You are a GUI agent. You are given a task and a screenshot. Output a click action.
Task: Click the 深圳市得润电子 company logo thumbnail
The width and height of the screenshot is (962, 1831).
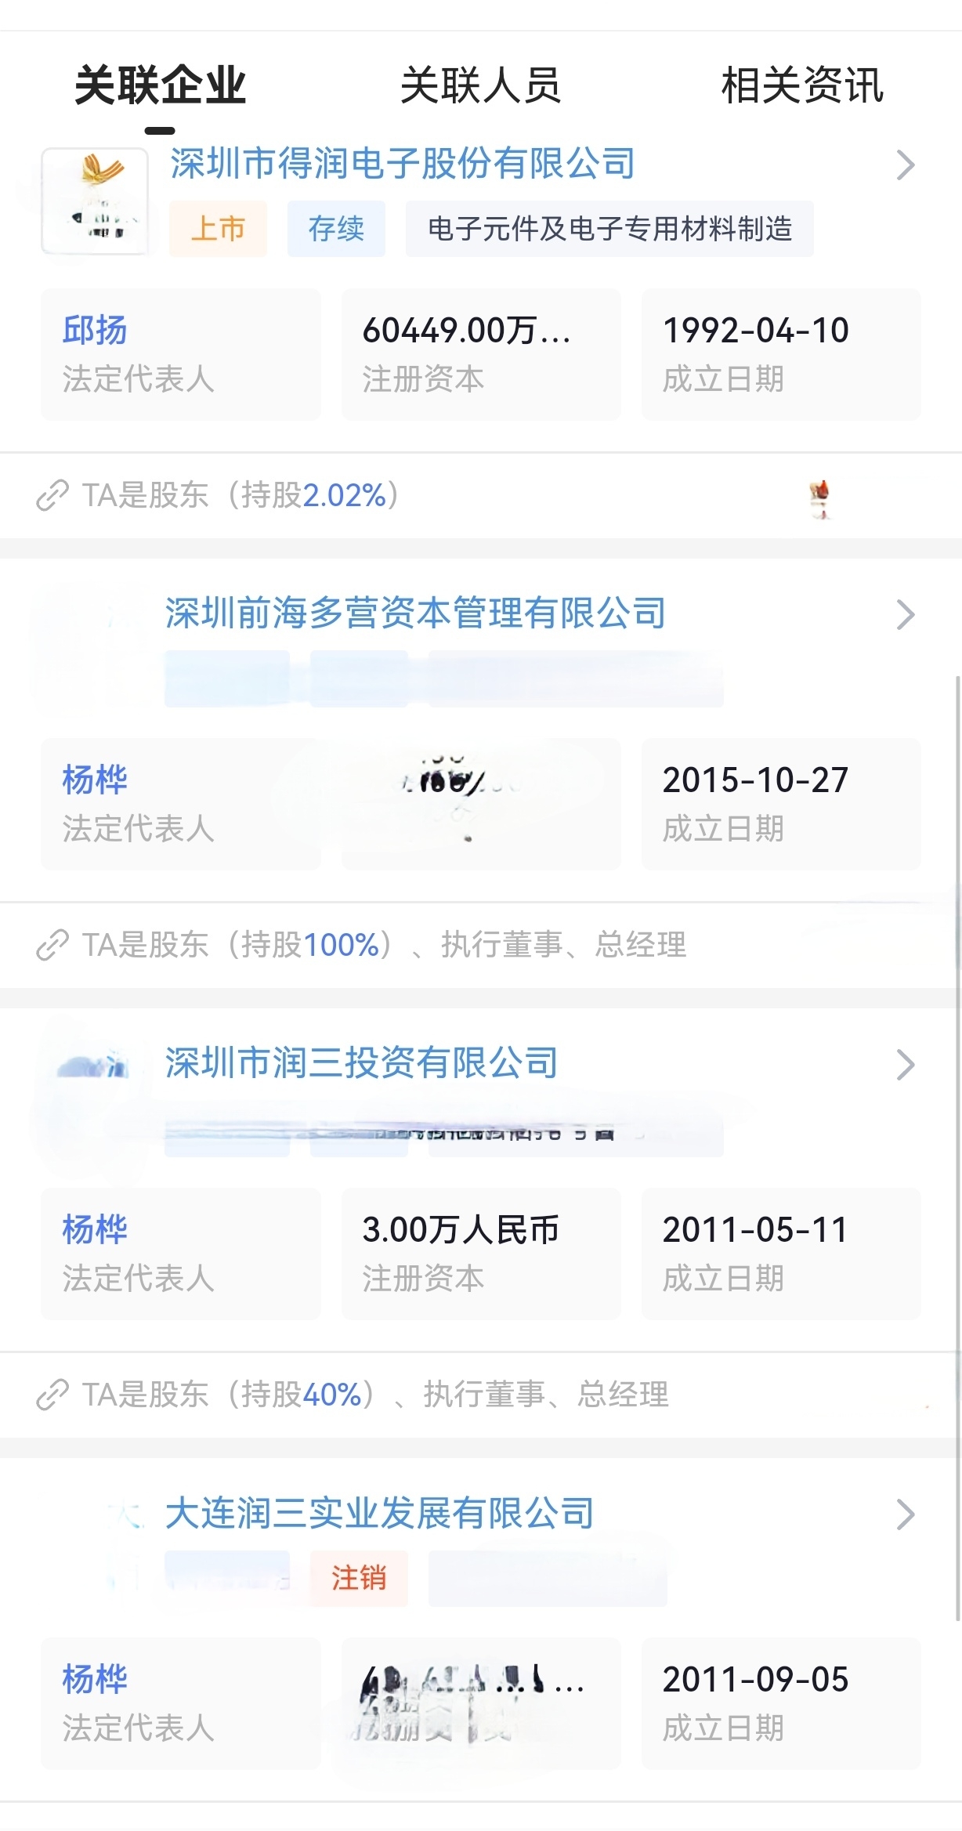tap(95, 201)
